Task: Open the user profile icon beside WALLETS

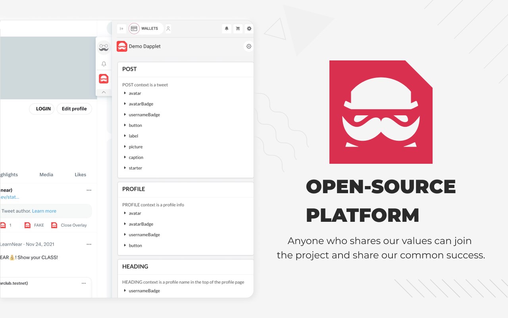Action: pos(168,29)
